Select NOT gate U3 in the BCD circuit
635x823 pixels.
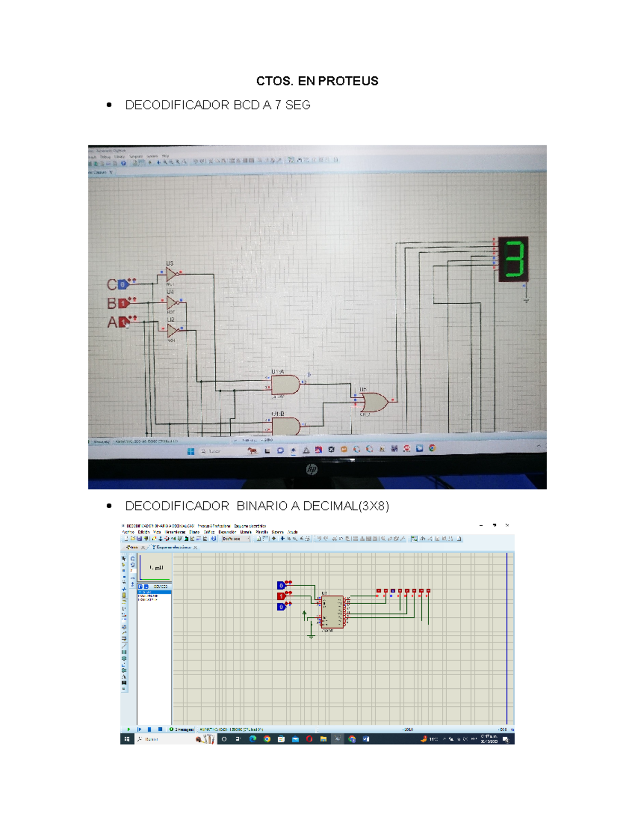(172, 274)
